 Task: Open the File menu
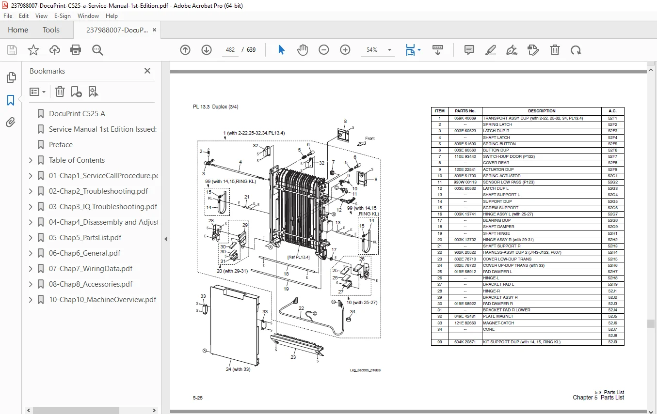click(8, 16)
